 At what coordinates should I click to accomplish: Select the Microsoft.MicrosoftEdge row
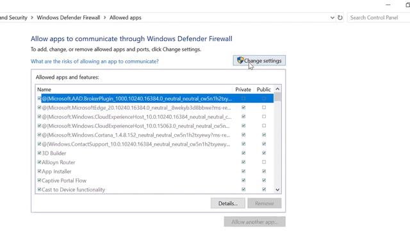click(155, 107)
